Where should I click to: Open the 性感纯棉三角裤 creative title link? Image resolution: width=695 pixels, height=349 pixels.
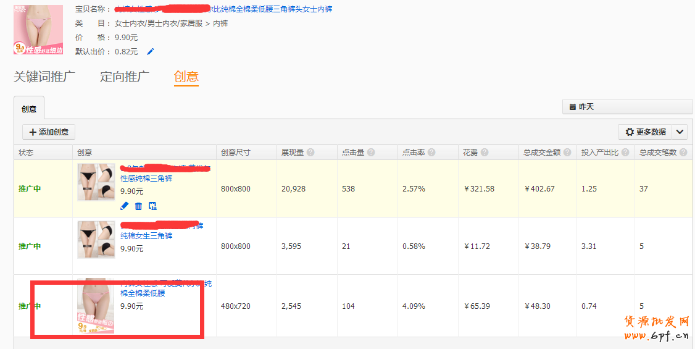point(146,179)
